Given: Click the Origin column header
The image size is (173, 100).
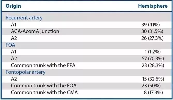Looking at the screenshot, I should pos(13,6).
